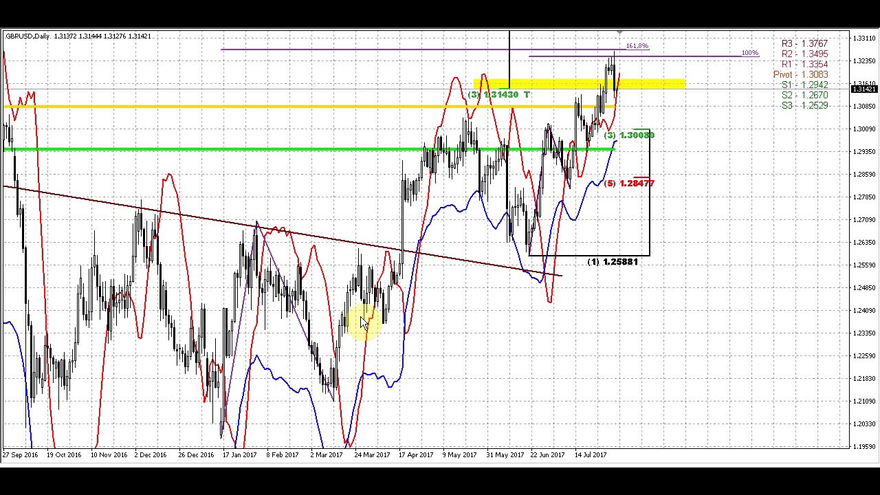Screen dimensions: 880x495
Task: Click price axis value 1.26350
Action: tap(865, 243)
